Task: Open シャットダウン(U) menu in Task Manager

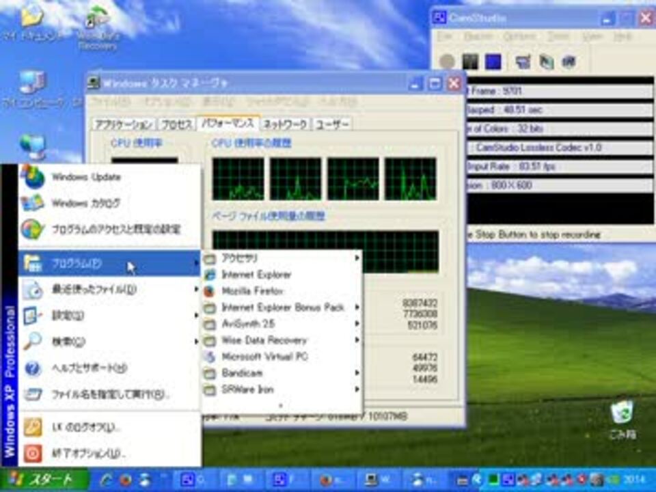Action: tap(277, 102)
